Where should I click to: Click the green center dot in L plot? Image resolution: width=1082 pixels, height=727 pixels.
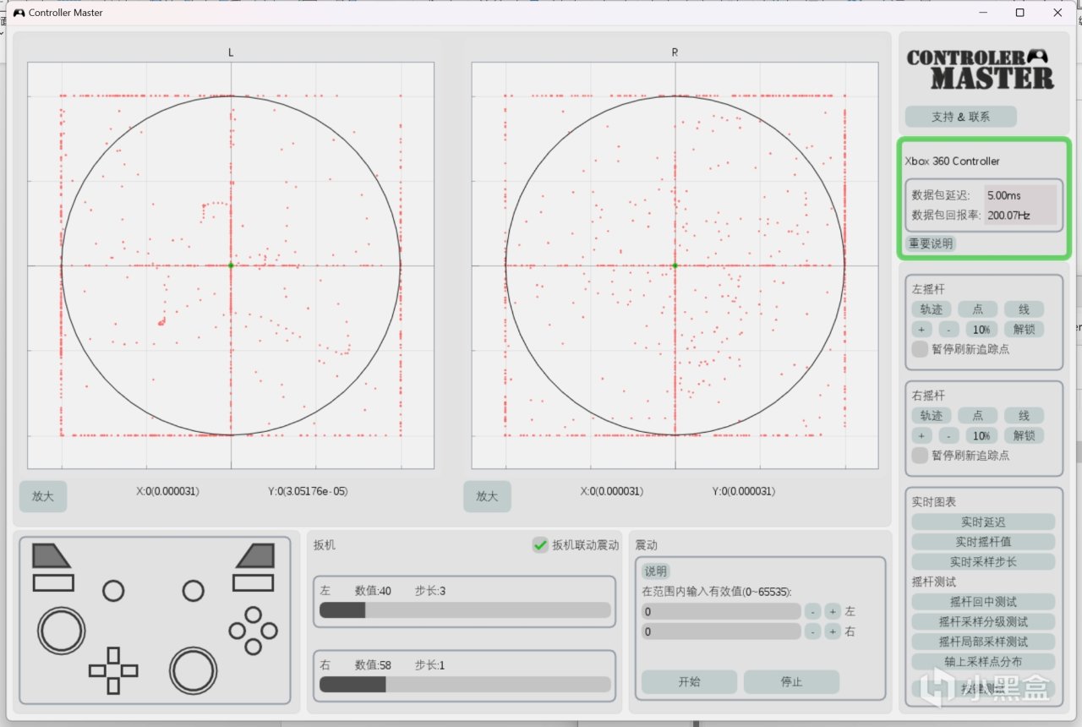coord(231,265)
